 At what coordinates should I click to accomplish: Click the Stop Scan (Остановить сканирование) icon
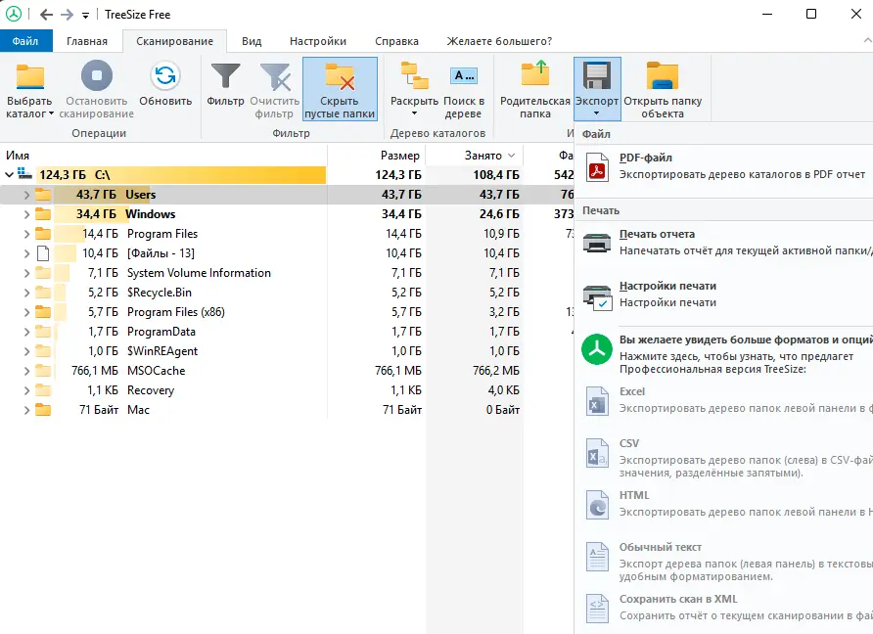coord(96,75)
